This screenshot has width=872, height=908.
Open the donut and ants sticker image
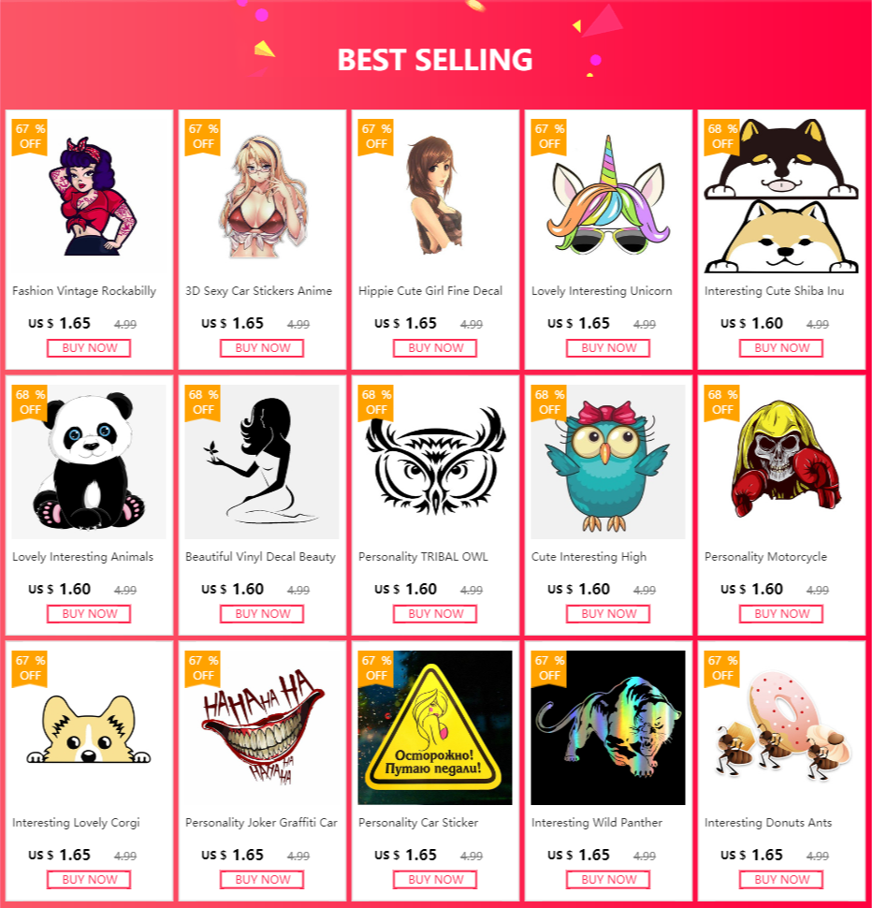click(x=781, y=727)
